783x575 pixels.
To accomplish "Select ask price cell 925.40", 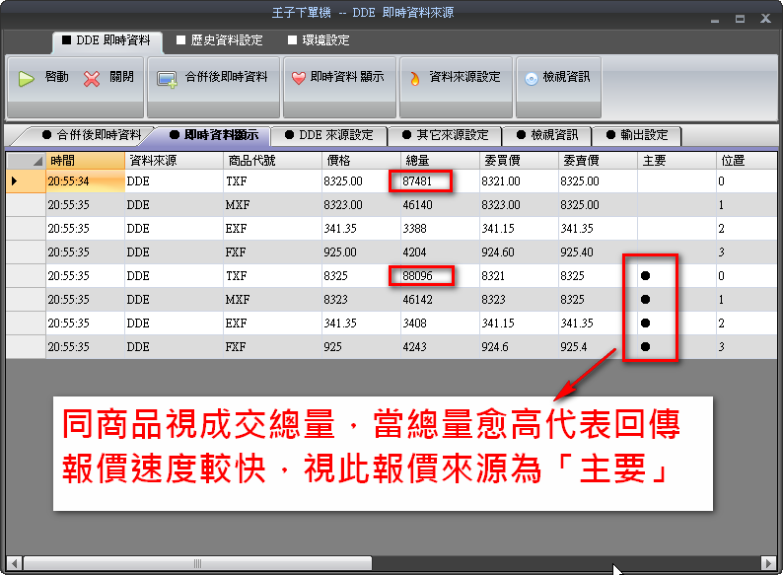I will tap(599, 252).
